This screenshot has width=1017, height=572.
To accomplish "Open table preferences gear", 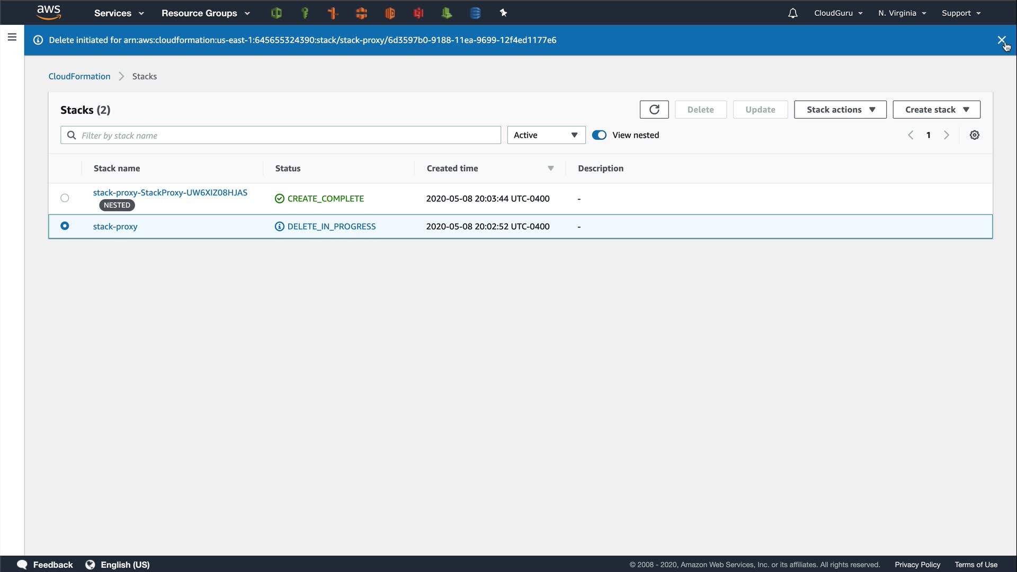I will [974, 135].
